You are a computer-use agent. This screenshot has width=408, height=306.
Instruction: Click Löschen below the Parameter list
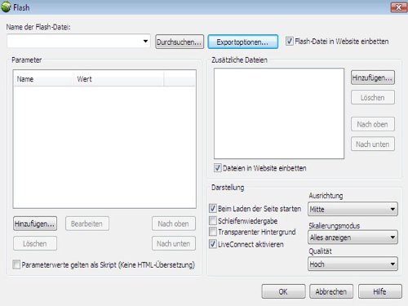click(35, 243)
